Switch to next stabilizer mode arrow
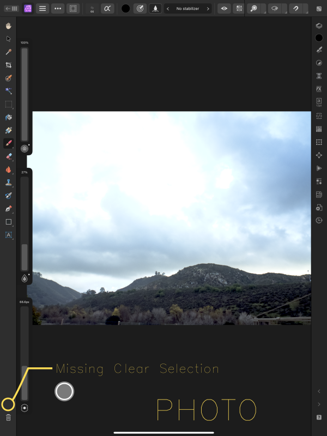The width and height of the screenshot is (327, 436). tap(208, 9)
